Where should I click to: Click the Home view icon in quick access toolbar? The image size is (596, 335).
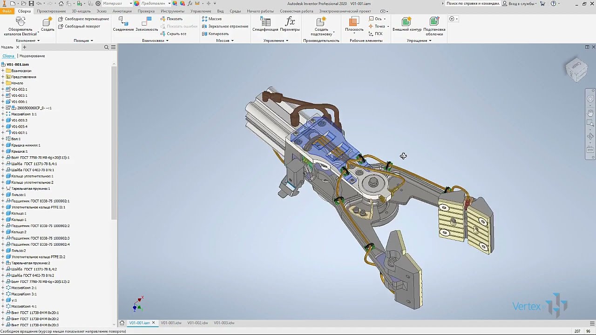coord(61,3)
